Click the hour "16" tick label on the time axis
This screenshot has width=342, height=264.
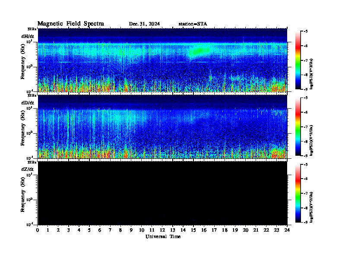click(204, 230)
